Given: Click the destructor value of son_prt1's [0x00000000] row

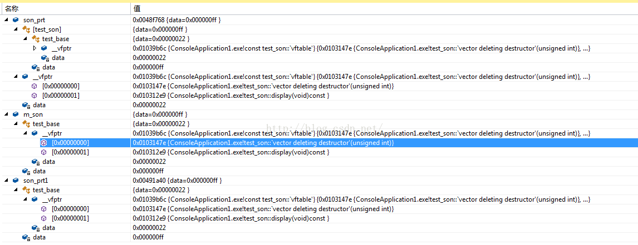Looking at the screenshot, I should (263, 209).
